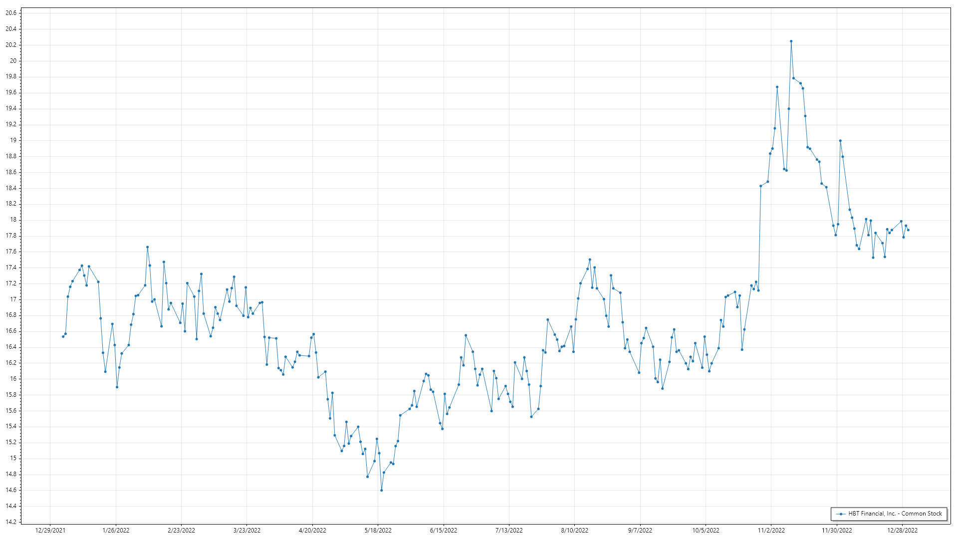This screenshot has width=958, height=539.
Task: Click the 14.2 y-axis tick label
Action: pos(11,522)
